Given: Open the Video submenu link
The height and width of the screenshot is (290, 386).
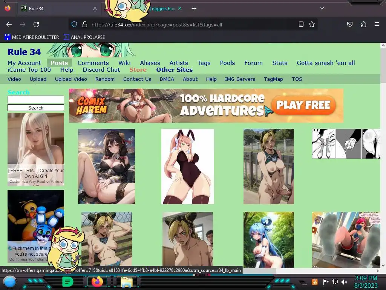Looking at the screenshot, I should point(14,79).
